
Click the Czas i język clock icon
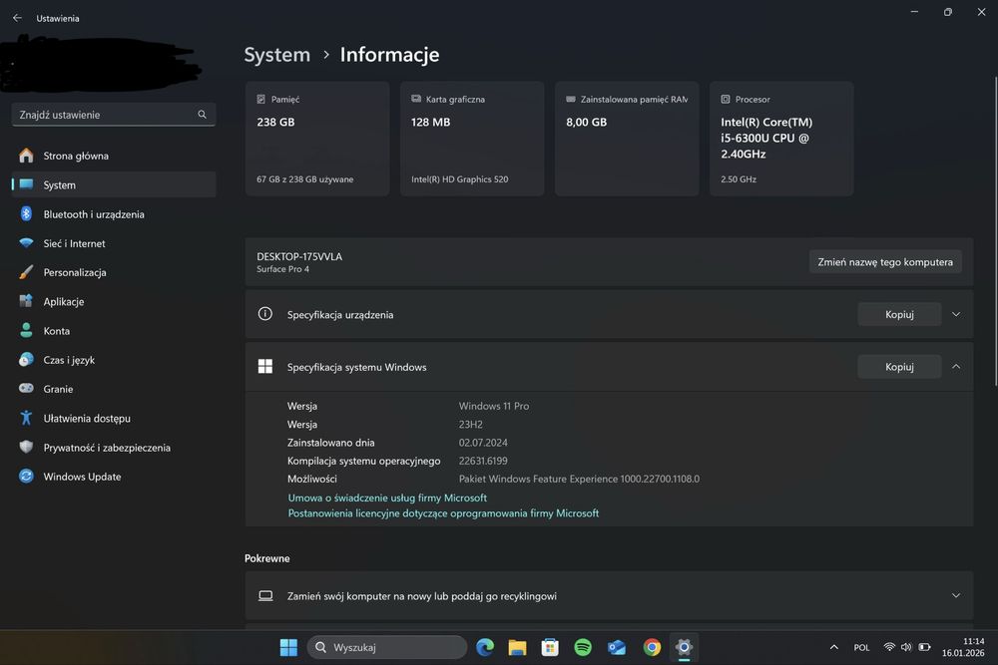click(26, 359)
